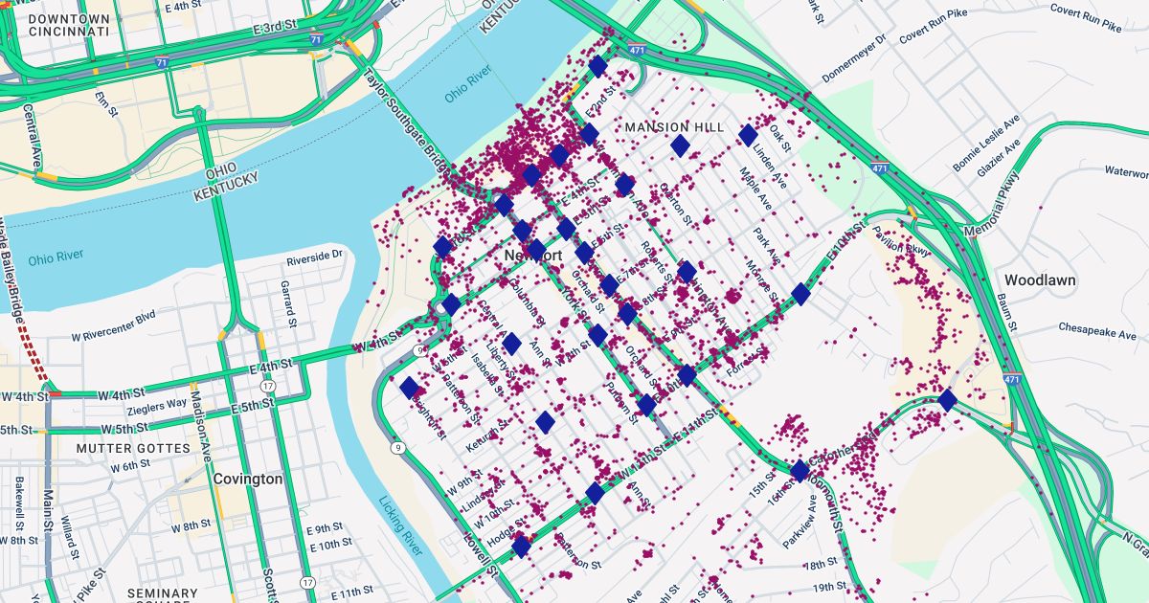Select the Covington city label

tap(248, 479)
